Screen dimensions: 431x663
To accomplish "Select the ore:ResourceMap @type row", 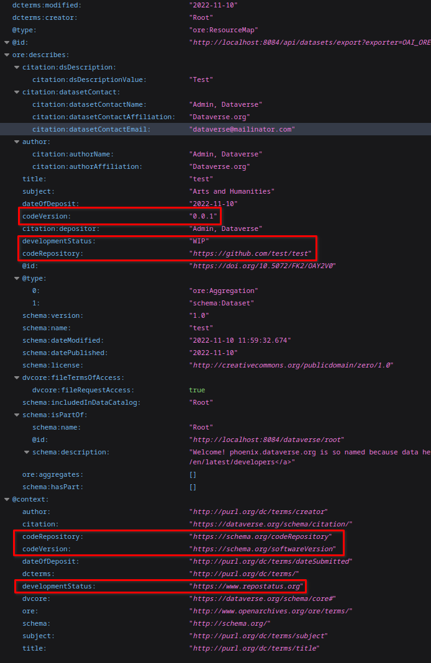I will point(215,30).
